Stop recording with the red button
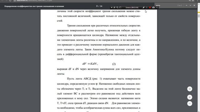Screen dimensions: 200x112 point(150,7)
